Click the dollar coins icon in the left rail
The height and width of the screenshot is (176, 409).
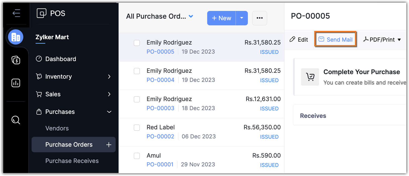[x=16, y=60]
